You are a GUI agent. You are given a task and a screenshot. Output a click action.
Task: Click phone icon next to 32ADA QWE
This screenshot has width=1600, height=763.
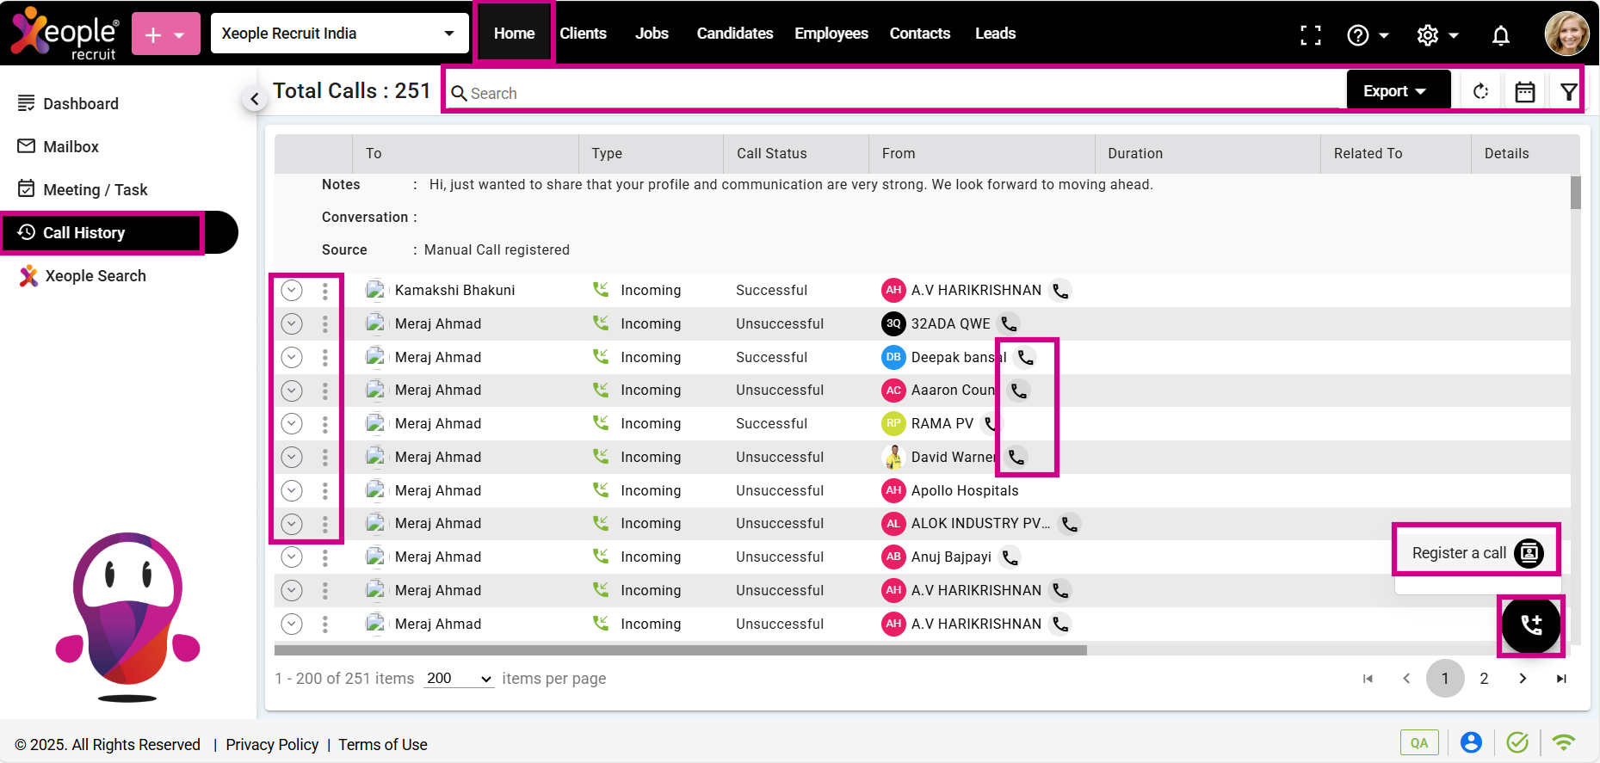(1009, 324)
